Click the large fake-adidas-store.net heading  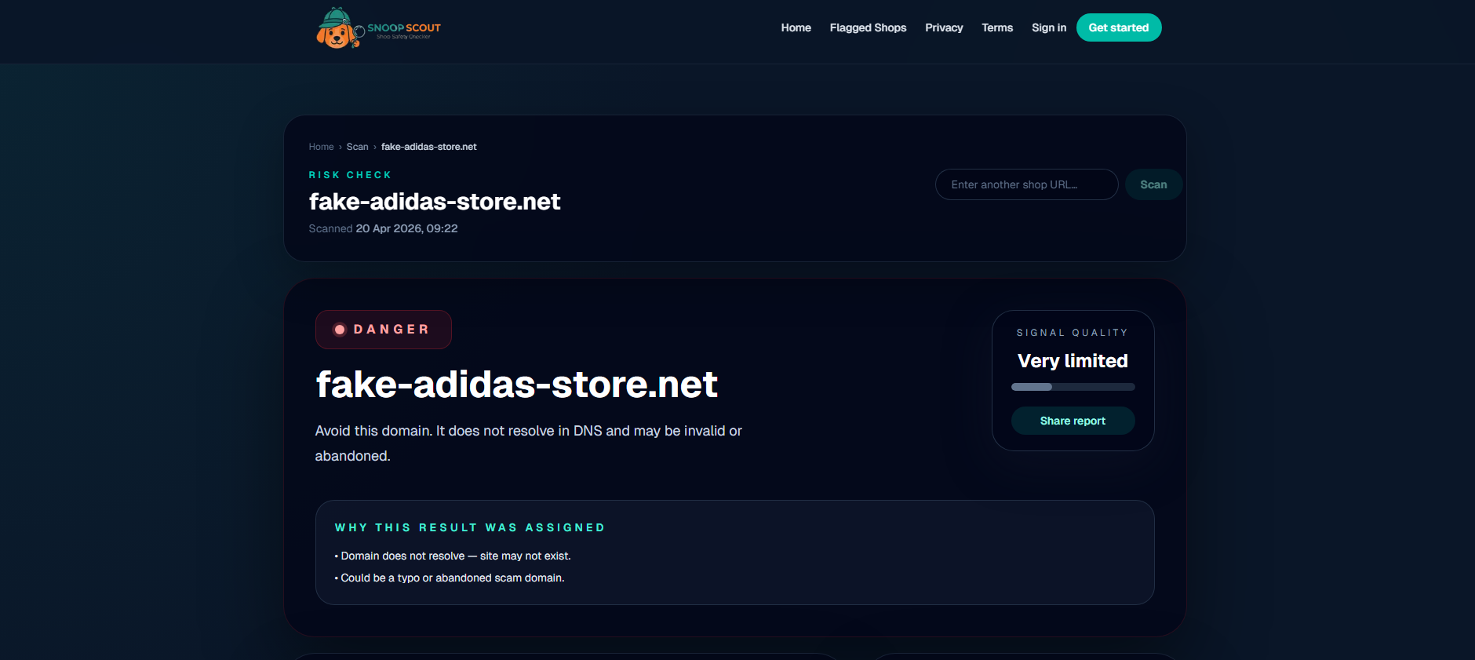(x=516, y=385)
